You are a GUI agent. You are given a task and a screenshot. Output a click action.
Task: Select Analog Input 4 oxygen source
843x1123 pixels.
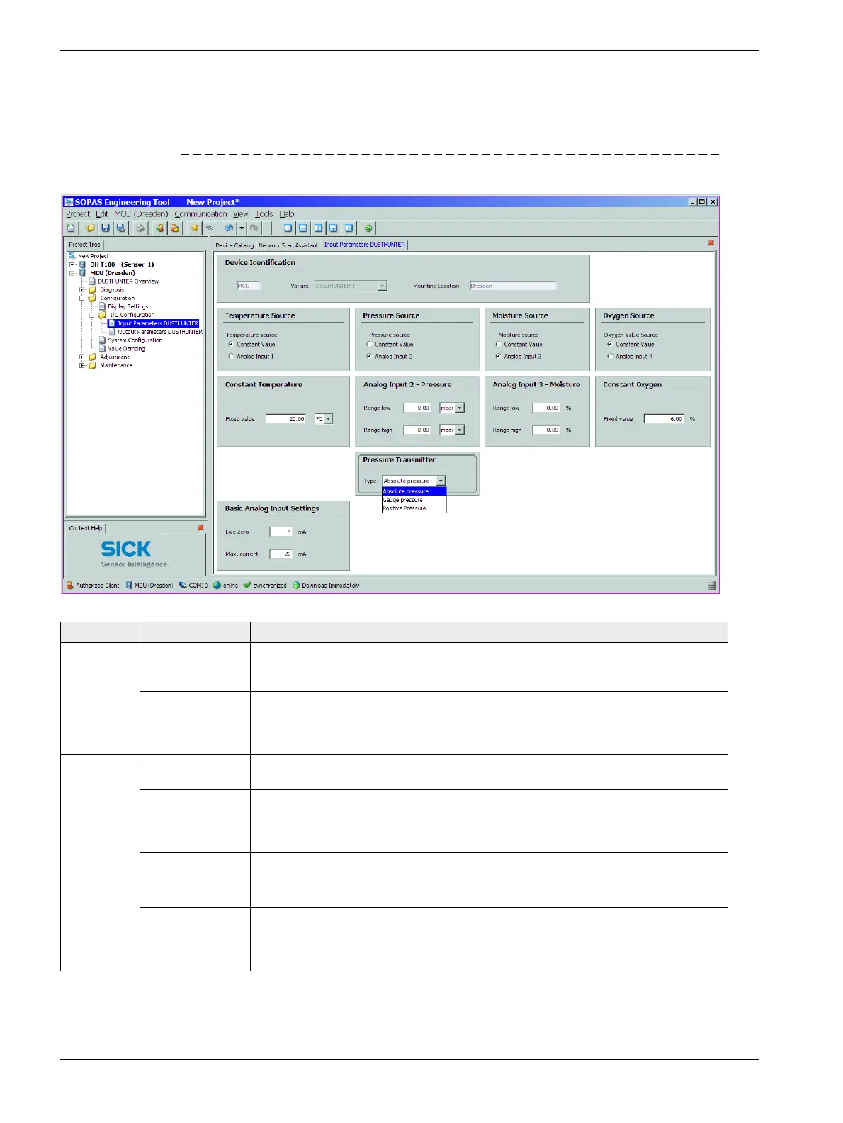[610, 357]
